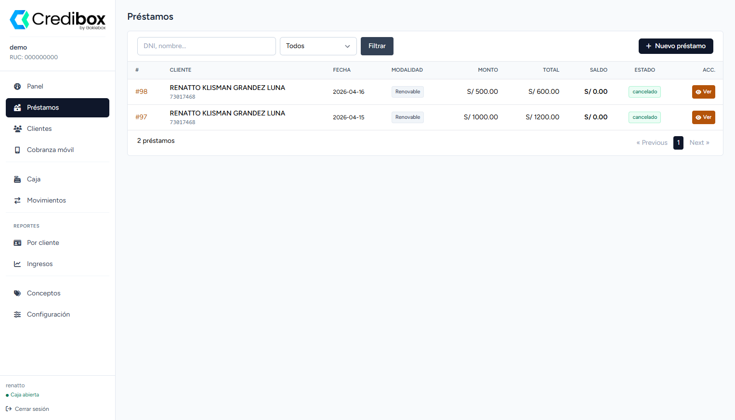This screenshot has height=420, width=735.
Task: Click the Configuración sliders icon
Action: 17,315
